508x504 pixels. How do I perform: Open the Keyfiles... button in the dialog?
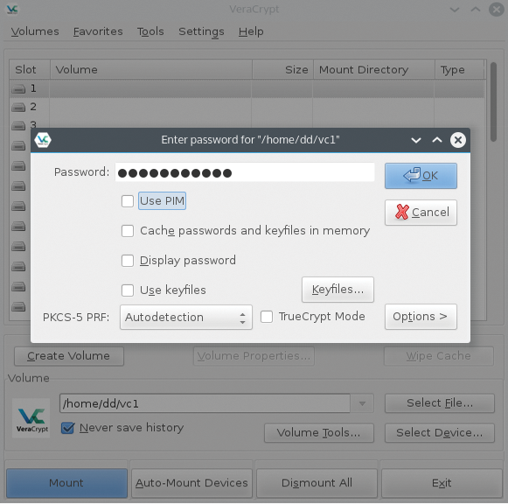[x=338, y=290]
